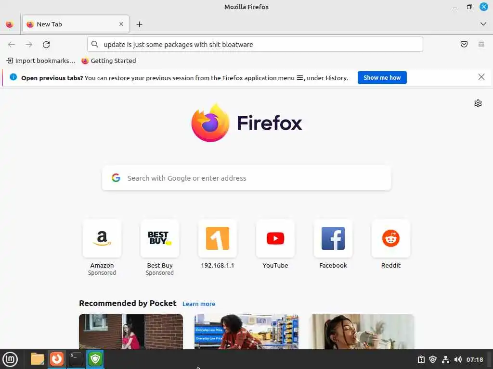The height and width of the screenshot is (369, 493).
Task: Click Learn more next to Pocket
Action: [x=199, y=304]
